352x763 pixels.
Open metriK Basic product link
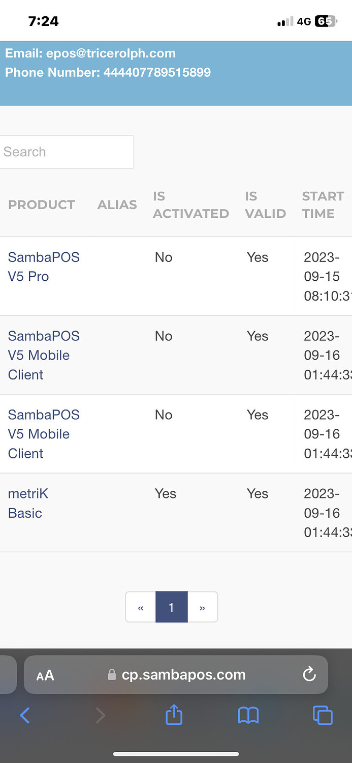pos(28,503)
